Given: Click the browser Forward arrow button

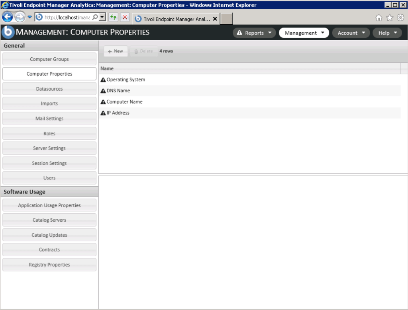Looking at the screenshot, I should click(x=20, y=17).
